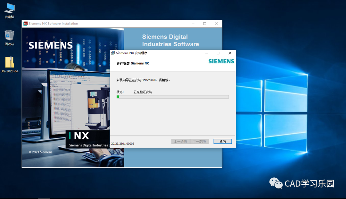The image size is (346, 199).
Task: Click Siemens Digital Industries Software heading
Action: pyautogui.click(x=170, y=41)
